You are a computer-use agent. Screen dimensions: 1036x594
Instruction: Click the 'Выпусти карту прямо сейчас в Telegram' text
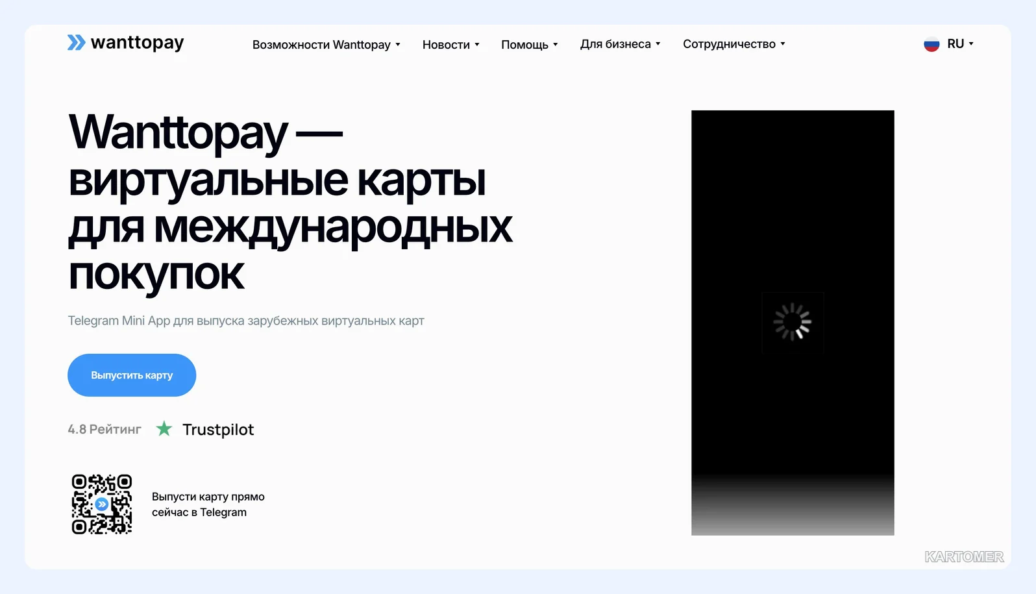(208, 504)
